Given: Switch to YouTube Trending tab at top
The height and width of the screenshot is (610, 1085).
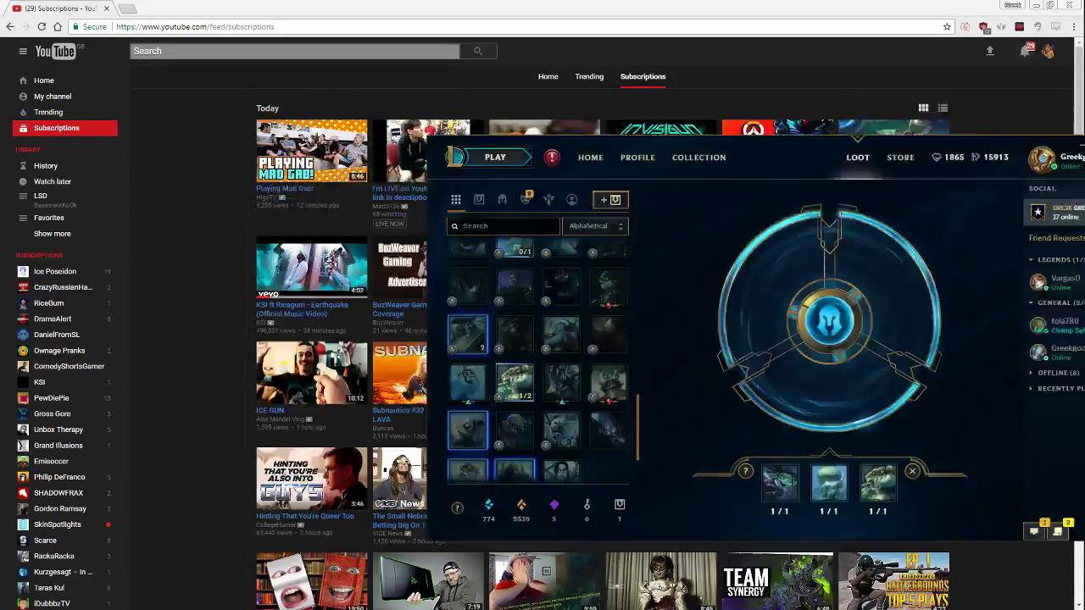Looking at the screenshot, I should tap(589, 77).
